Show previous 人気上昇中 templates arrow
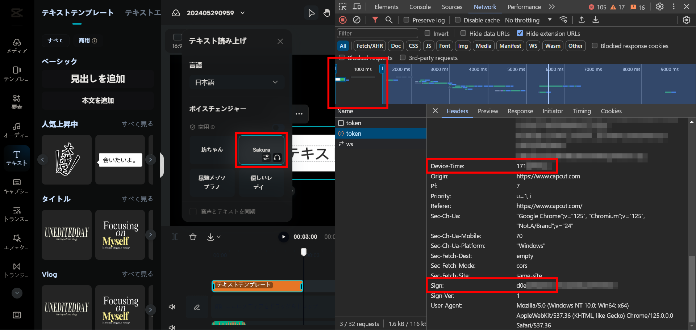This screenshot has width=696, height=330. coord(43,160)
